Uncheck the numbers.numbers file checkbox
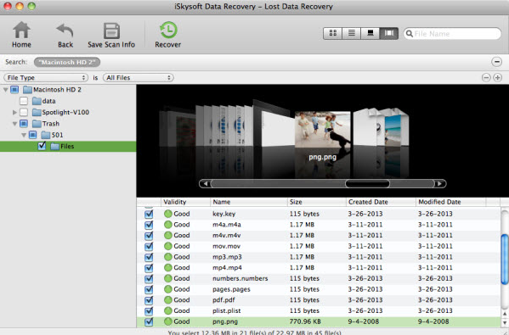The height and width of the screenshot is (335, 509). pos(149,279)
